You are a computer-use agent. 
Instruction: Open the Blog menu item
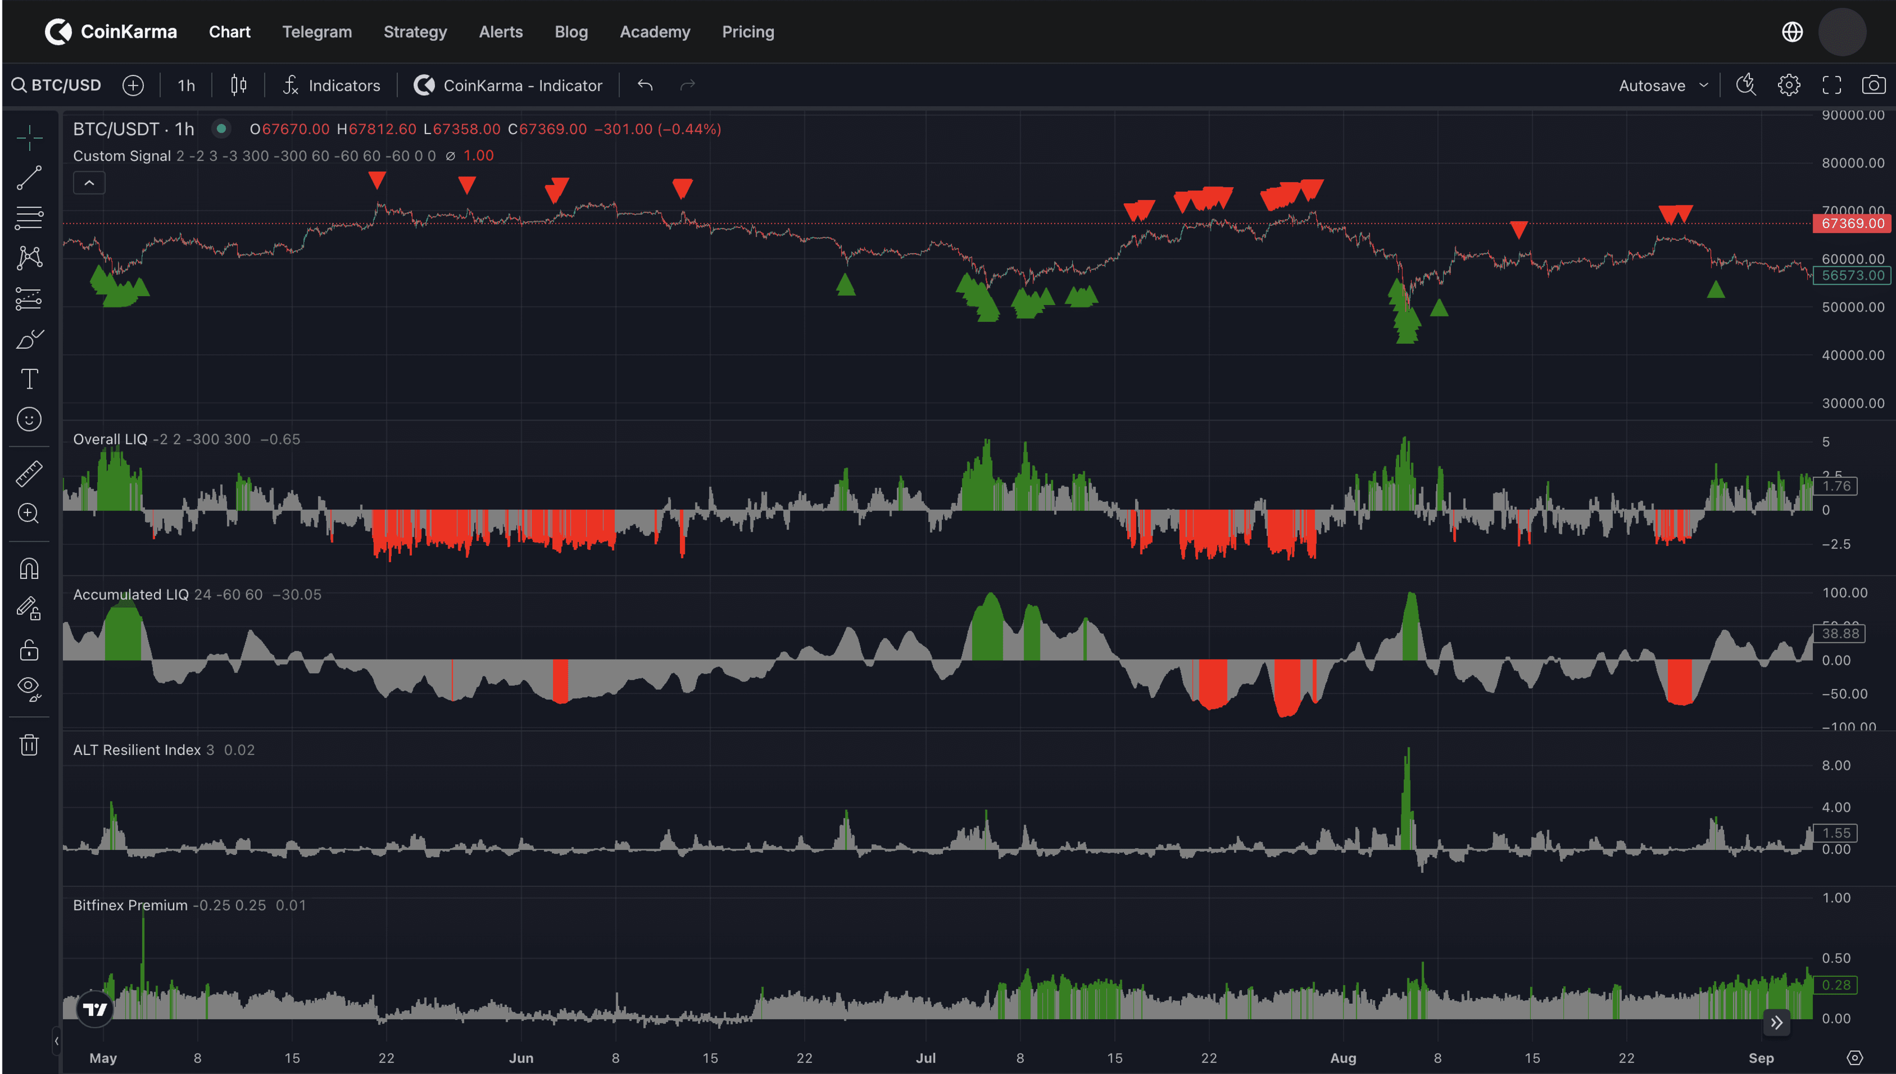pyautogui.click(x=571, y=32)
